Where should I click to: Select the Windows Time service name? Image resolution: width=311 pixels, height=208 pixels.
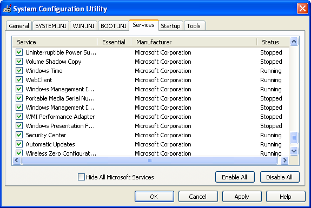(44, 71)
